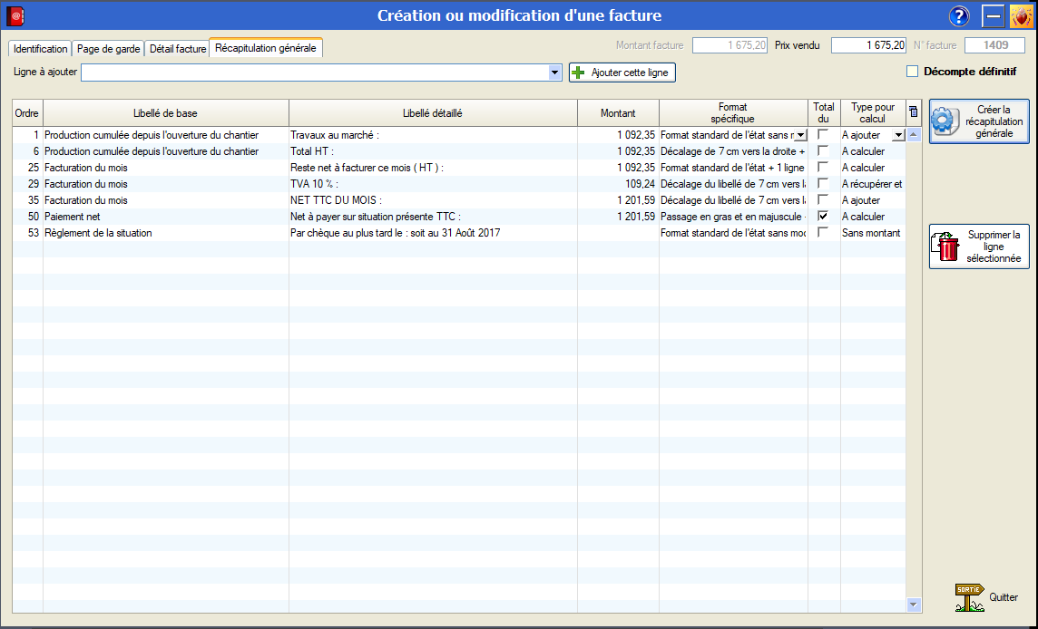This screenshot has width=1038, height=629.
Task: Open the Détail facture tab
Action: 177,49
